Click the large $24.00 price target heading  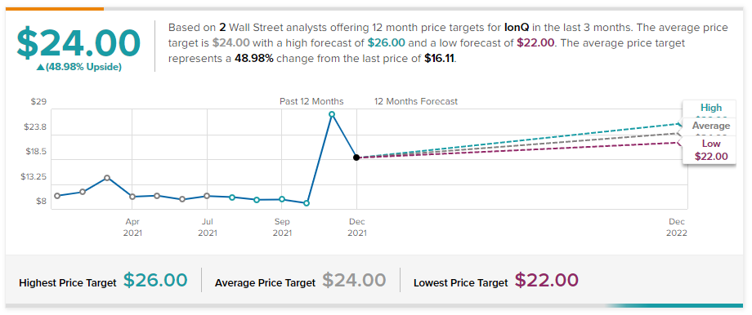(x=78, y=43)
